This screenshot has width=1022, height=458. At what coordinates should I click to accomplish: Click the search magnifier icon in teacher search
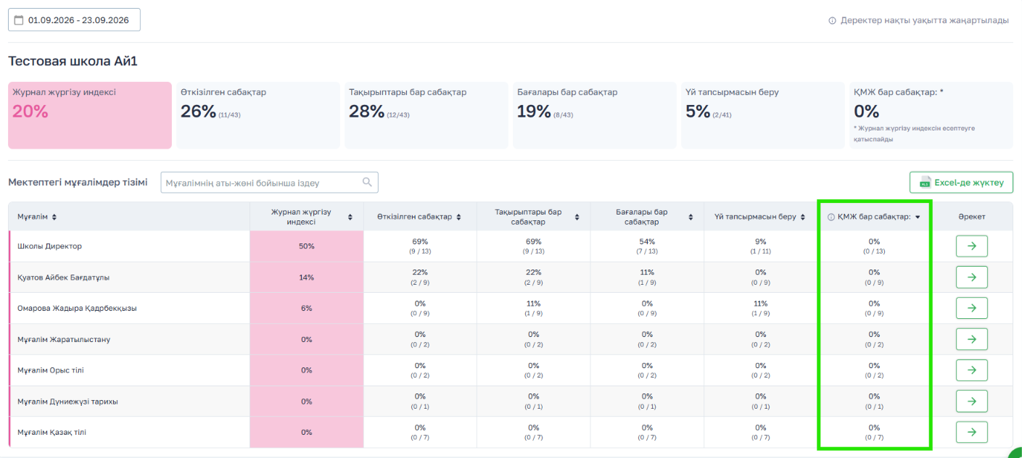click(x=368, y=183)
